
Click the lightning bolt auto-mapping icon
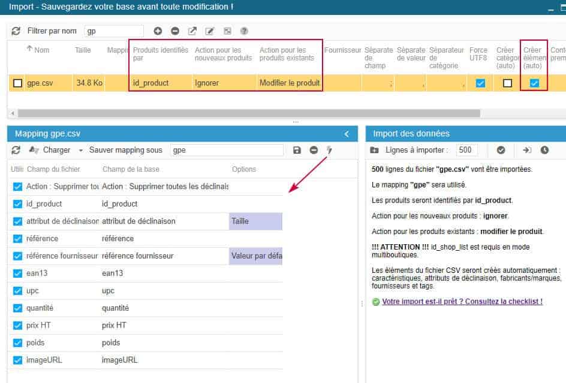point(329,150)
